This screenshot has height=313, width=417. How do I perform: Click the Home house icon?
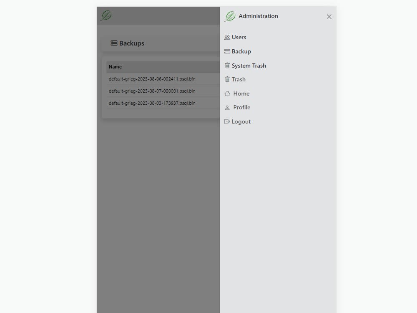227,93
